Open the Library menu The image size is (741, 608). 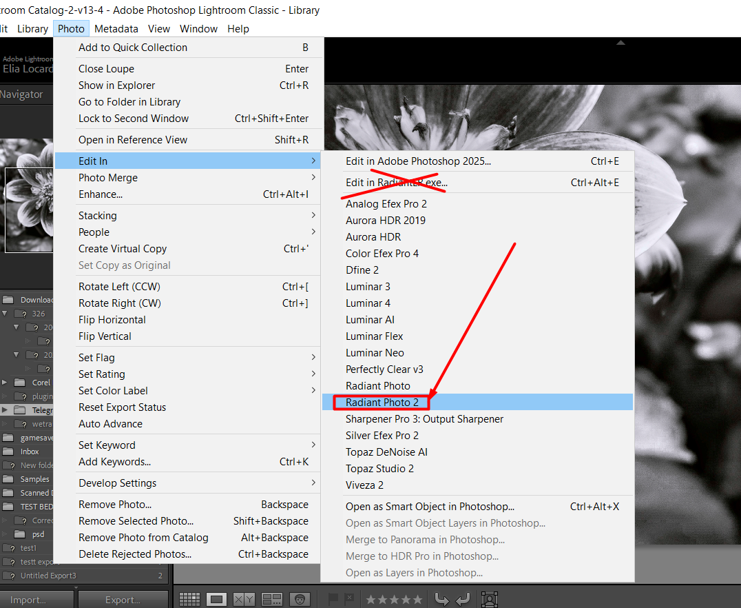tap(32, 29)
